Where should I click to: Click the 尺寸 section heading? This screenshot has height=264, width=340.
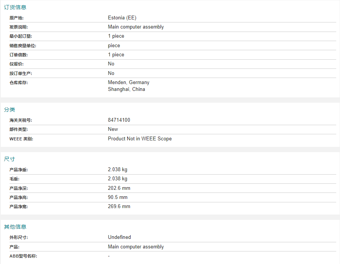tap(10, 159)
